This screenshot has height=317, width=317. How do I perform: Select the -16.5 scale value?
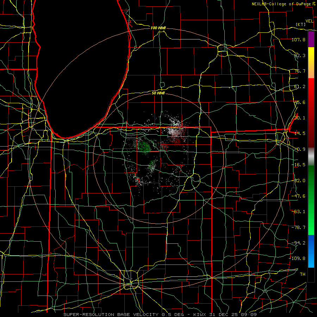point(298,165)
